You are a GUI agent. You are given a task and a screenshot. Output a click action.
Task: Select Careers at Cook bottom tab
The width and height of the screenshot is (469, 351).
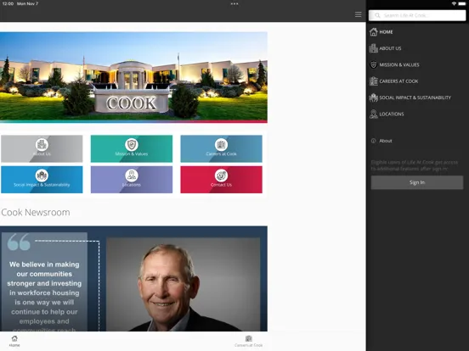[x=249, y=341]
